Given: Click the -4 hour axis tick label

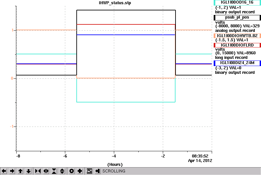Looking at the screenshot, I should coord(114,156).
